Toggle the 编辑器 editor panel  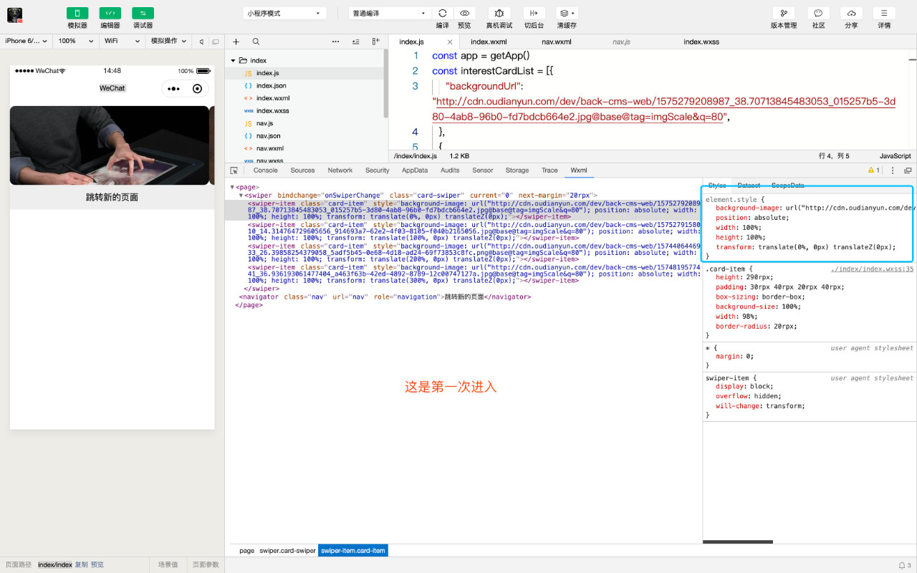pos(110,19)
